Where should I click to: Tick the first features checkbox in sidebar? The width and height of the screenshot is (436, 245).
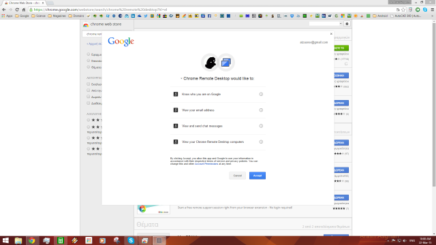[x=89, y=84]
